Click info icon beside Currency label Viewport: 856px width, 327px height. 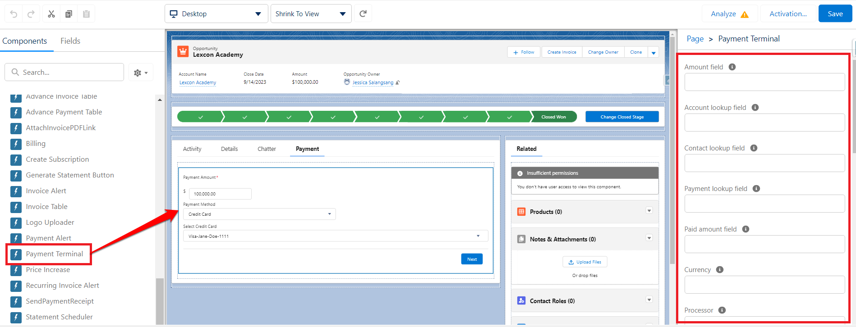720,270
